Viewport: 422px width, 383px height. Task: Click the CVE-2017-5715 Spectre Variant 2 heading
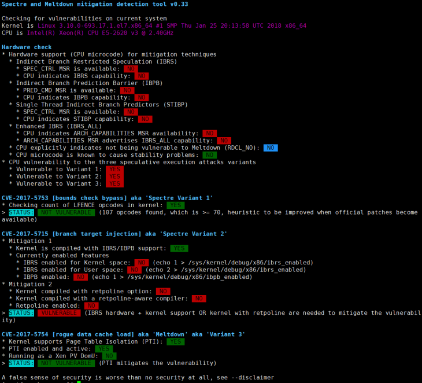pyautogui.click(x=114, y=234)
